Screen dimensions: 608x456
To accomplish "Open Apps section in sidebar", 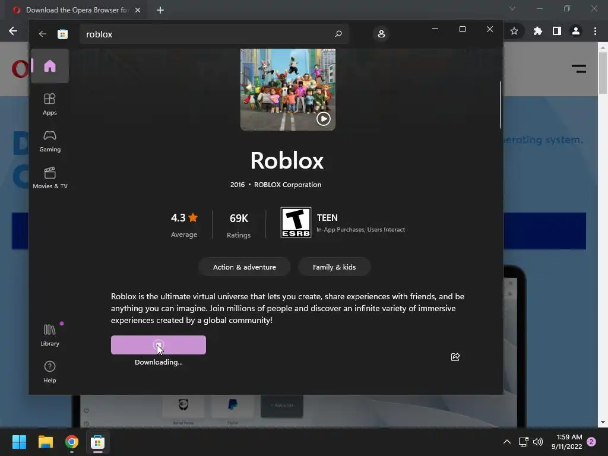I will (x=50, y=104).
